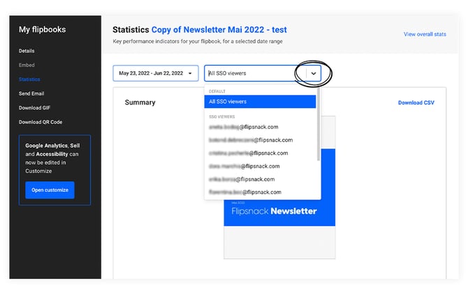The width and height of the screenshot is (468, 293).
Task: Open the date range dropdown
Action: 156,73
